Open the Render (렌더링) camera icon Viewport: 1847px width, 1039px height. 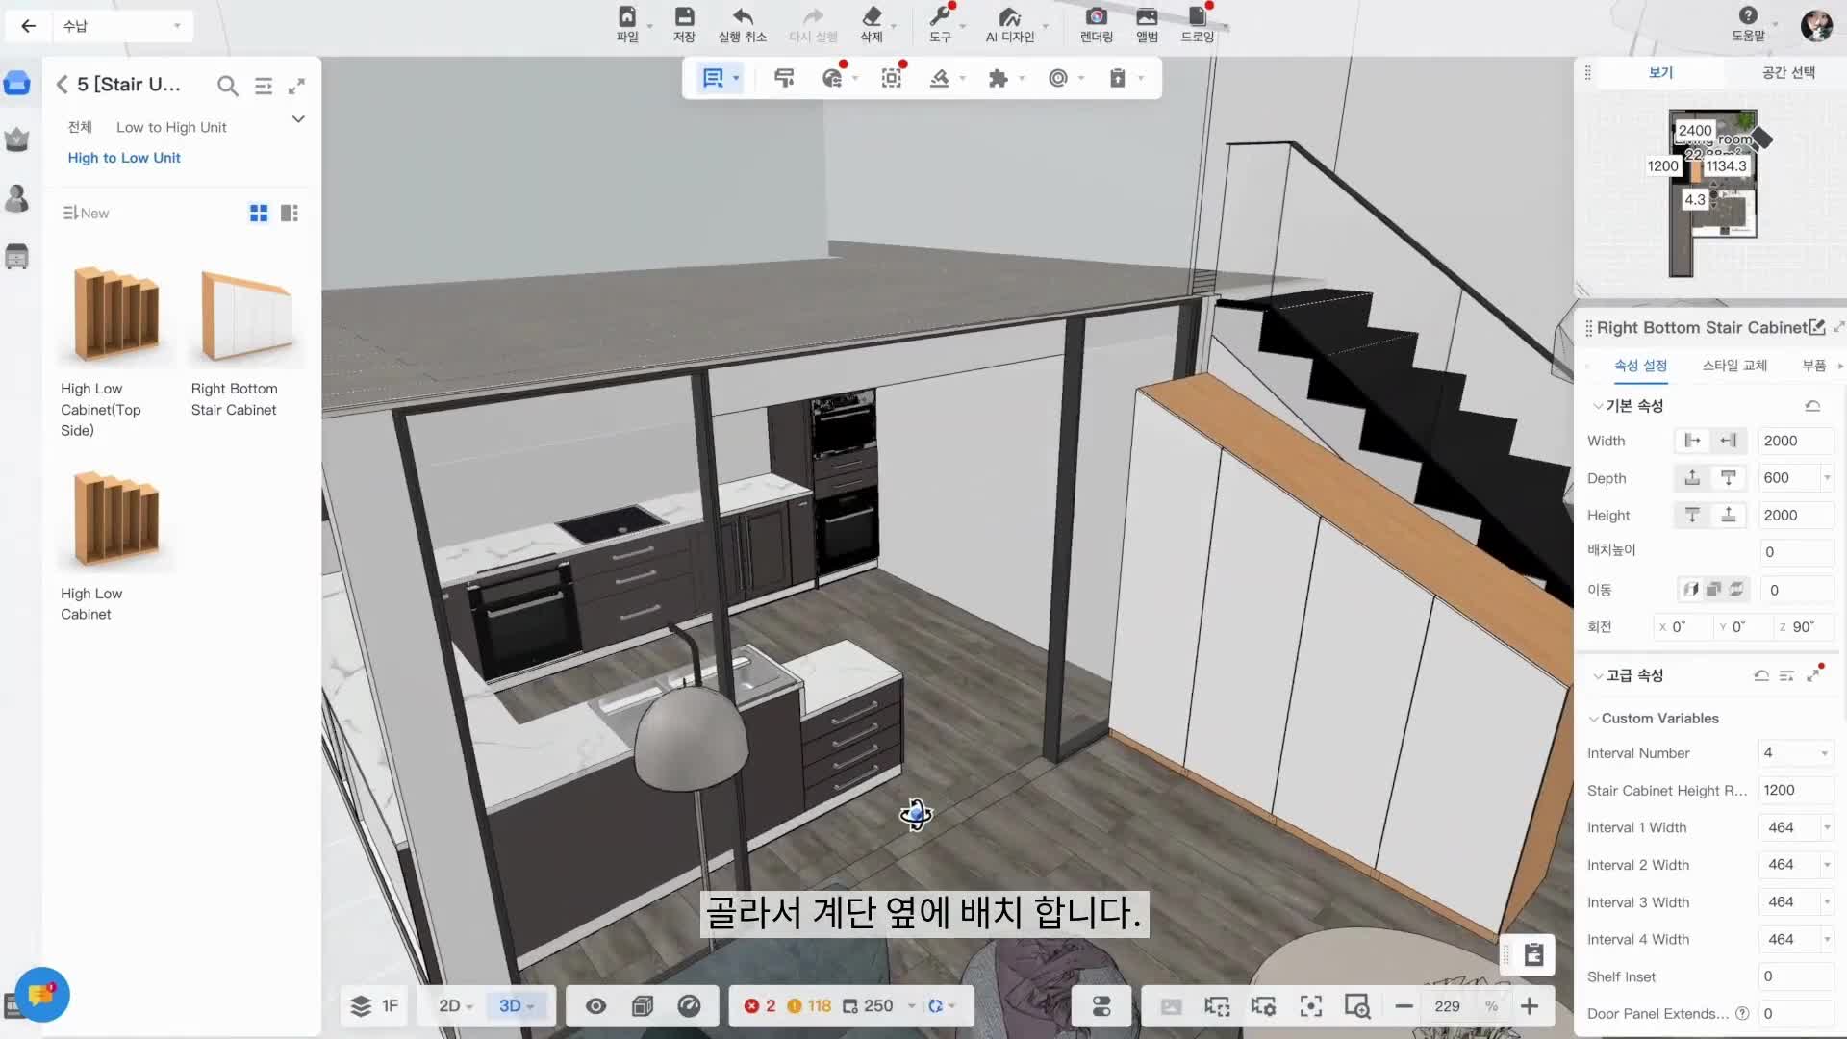1096,17
